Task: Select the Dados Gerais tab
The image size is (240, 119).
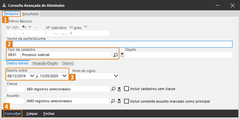Action: [17, 63]
